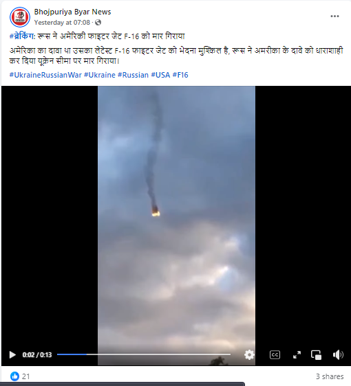Open the #F16 hashtag
This screenshot has height=386, width=351.
[x=180, y=75]
